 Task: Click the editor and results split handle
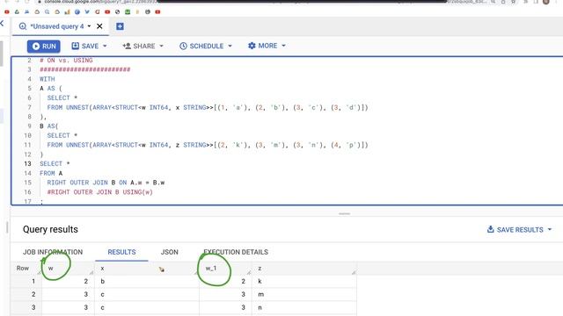pyautogui.click(x=344, y=213)
